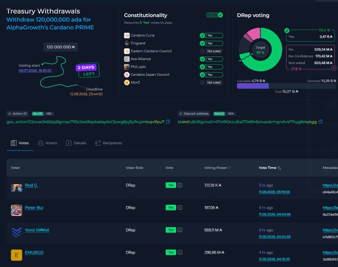The image size is (338, 267).
Task: Open Rod G. DRep profile link
Action: tap(31, 185)
